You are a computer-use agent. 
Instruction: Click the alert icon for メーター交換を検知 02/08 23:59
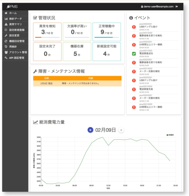(x=134, y=71)
